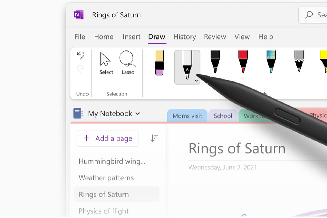The image size is (327, 218).
Task: Click the magnifier icon in the search box
Action: pos(308,15)
